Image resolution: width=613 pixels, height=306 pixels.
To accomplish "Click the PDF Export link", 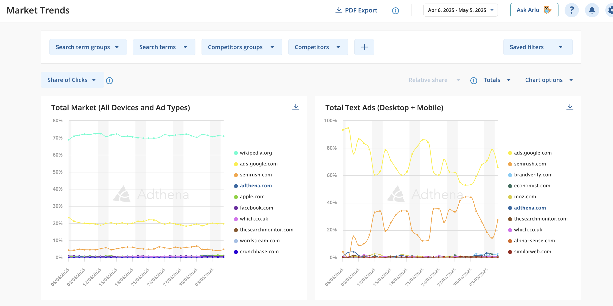I will pos(356,10).
